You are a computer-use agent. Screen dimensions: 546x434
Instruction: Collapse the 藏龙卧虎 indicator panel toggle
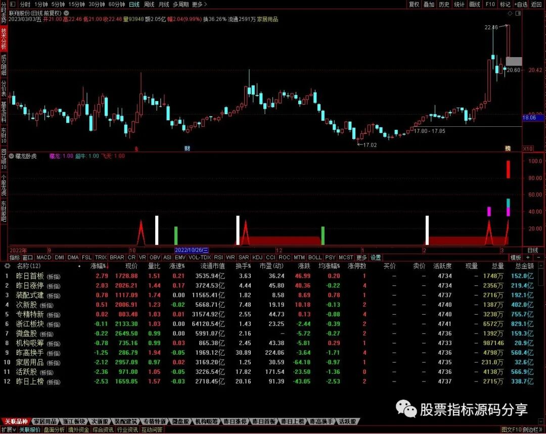click(x=12, y=156)
